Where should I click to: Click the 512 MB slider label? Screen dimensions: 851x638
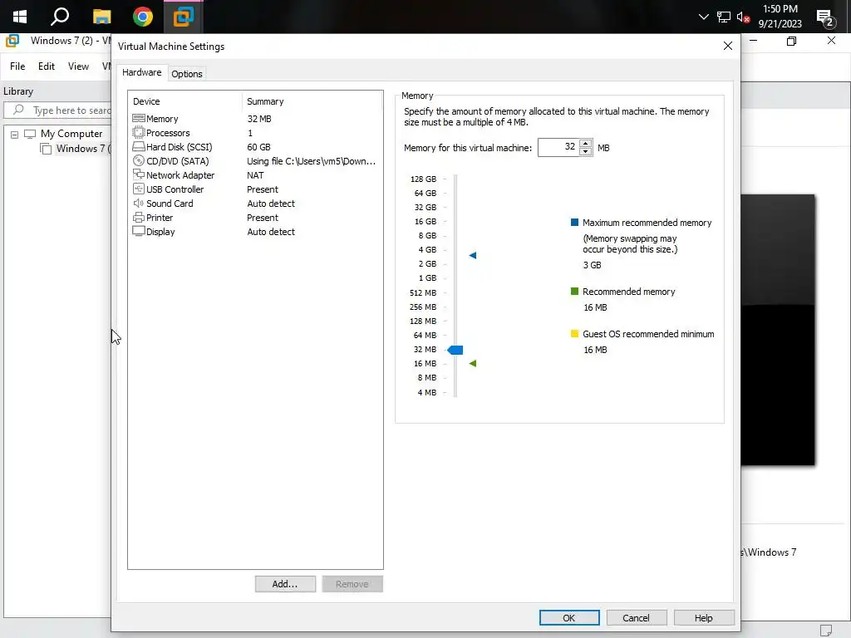423,292
